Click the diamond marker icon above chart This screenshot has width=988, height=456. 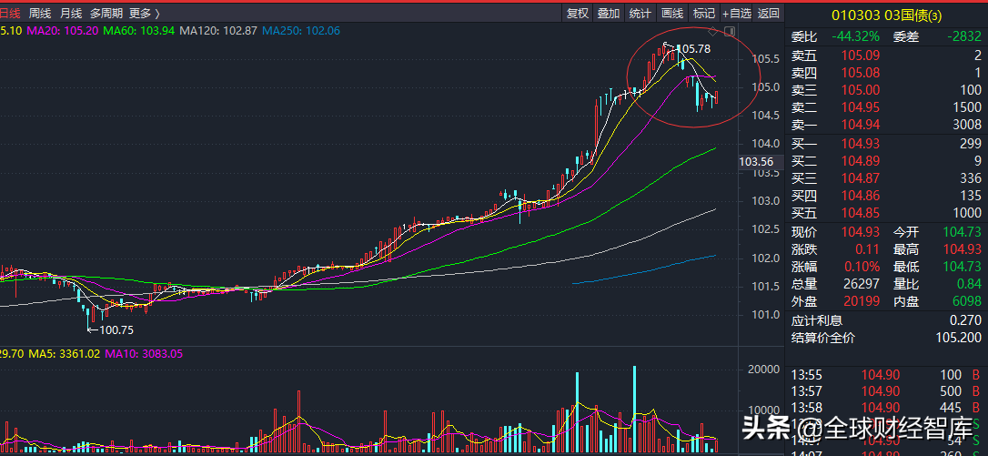tap(712, 32)
